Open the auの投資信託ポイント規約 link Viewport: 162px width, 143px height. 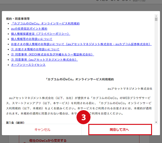click(x=29, y=29)
